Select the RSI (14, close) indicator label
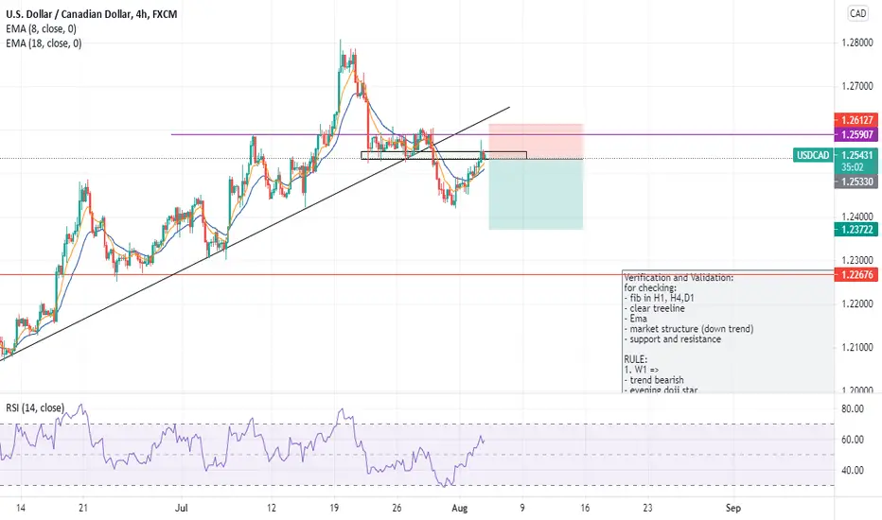 tap(35, 407)
